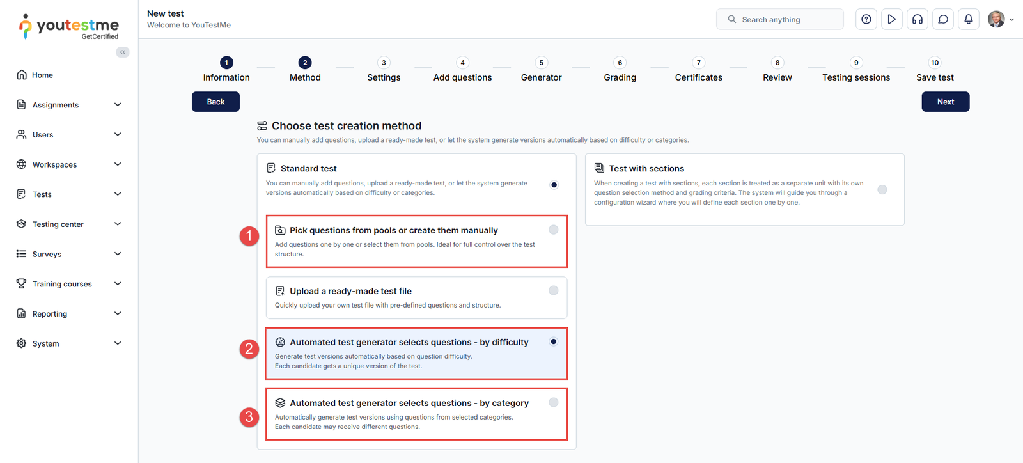Screen dimensions: 1023x463
Task: Open the notifications bell icon
Action: pyautogui.click(x=969, y=19)
